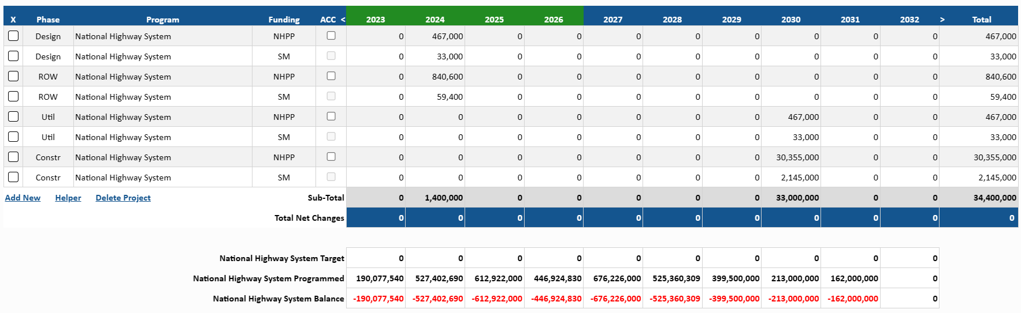This screenshot has height=313, width=1021.
Task: Click the Sub-Total label
Action: pos(326,198)
